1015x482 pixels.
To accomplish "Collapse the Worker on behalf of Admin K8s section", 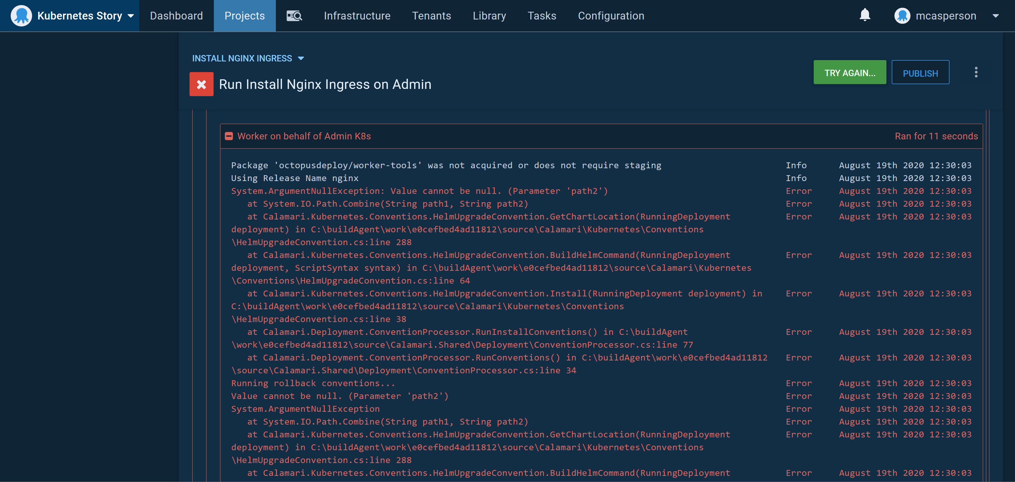I will coord(229,136).
